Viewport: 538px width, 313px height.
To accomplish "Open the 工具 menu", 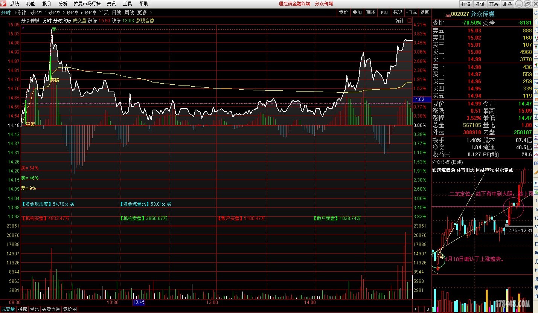I will tap(127, 4).
